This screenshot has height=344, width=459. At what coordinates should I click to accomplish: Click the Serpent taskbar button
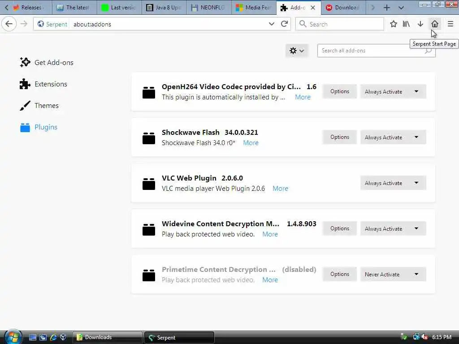179,337
